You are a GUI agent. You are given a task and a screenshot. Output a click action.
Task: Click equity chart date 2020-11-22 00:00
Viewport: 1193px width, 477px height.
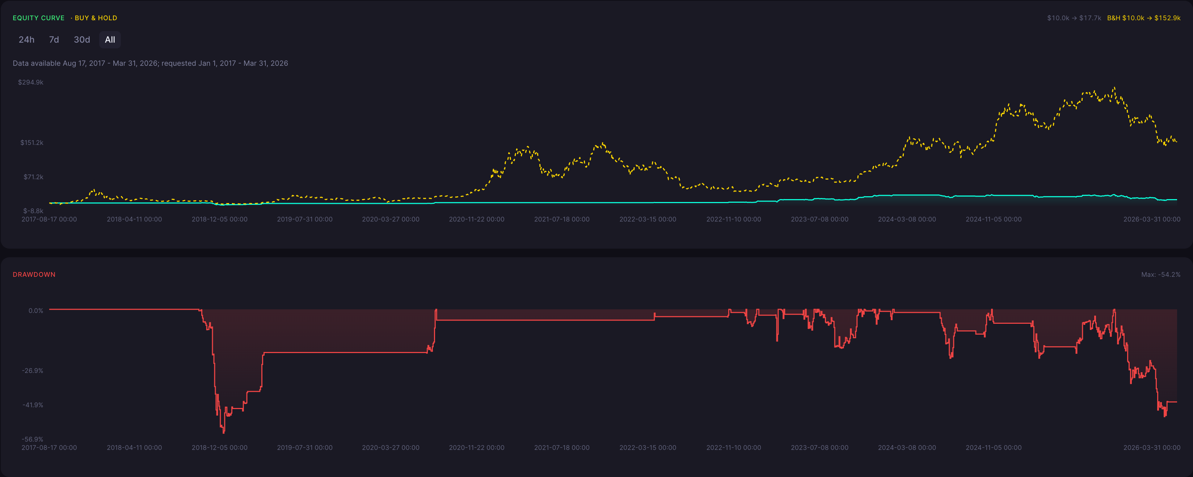(x=476, y=219)
